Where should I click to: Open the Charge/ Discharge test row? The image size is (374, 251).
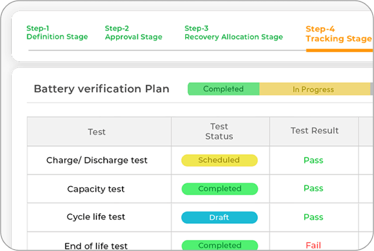pos(97,160)
